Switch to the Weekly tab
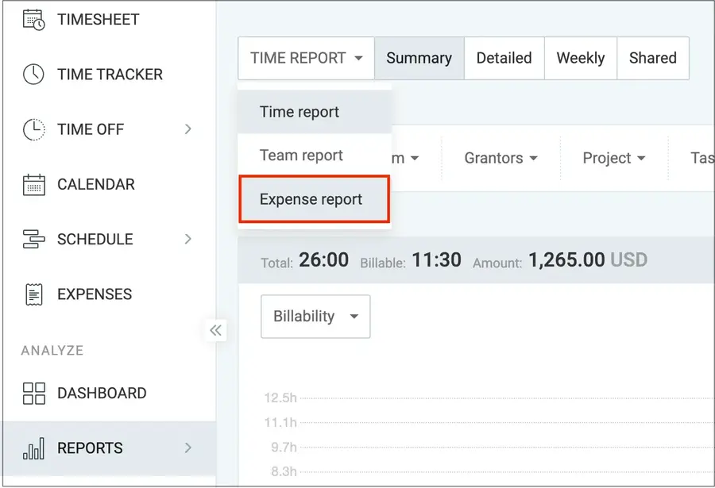The width and height of the screenshot is (715, 488). click(580, 58)
